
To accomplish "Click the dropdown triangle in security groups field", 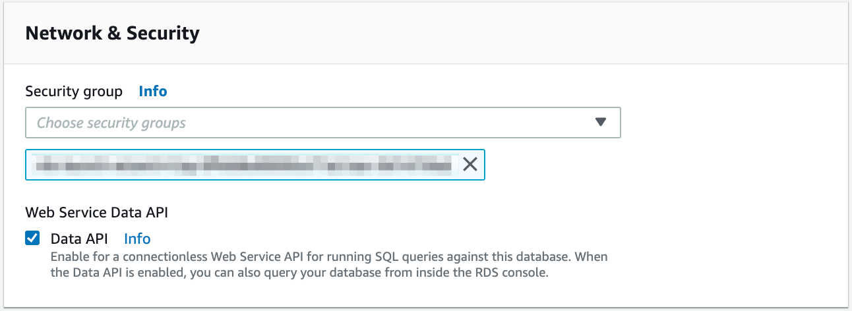I will pyautogui.click(x=600, y=123).
